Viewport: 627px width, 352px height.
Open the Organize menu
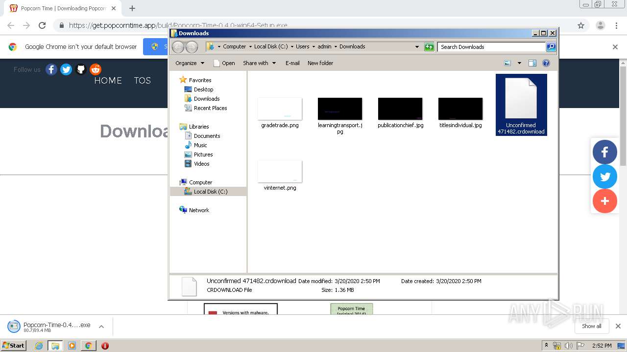190,63
